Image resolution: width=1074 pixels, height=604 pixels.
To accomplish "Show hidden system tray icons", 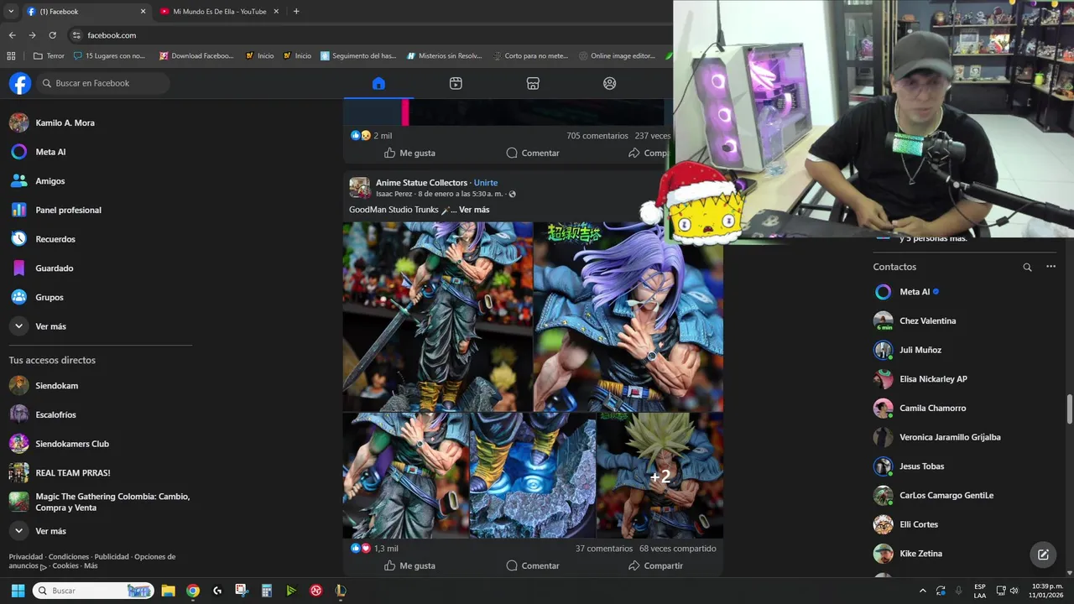I will point(923,591).
